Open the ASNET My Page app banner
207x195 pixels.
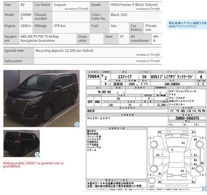[187, 25]
